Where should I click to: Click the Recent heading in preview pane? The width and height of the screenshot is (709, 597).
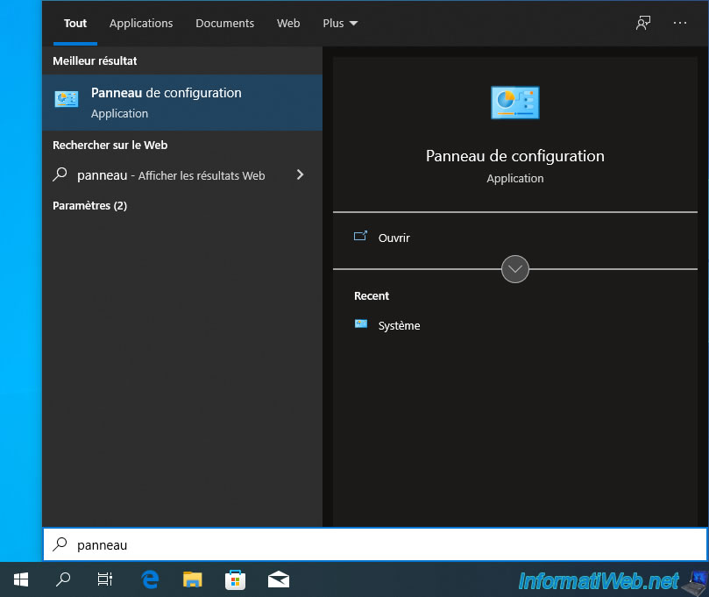pyautogui.click(x=372, y=295)
